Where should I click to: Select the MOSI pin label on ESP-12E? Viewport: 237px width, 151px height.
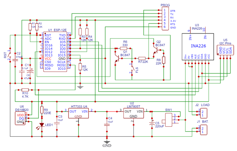61,65
